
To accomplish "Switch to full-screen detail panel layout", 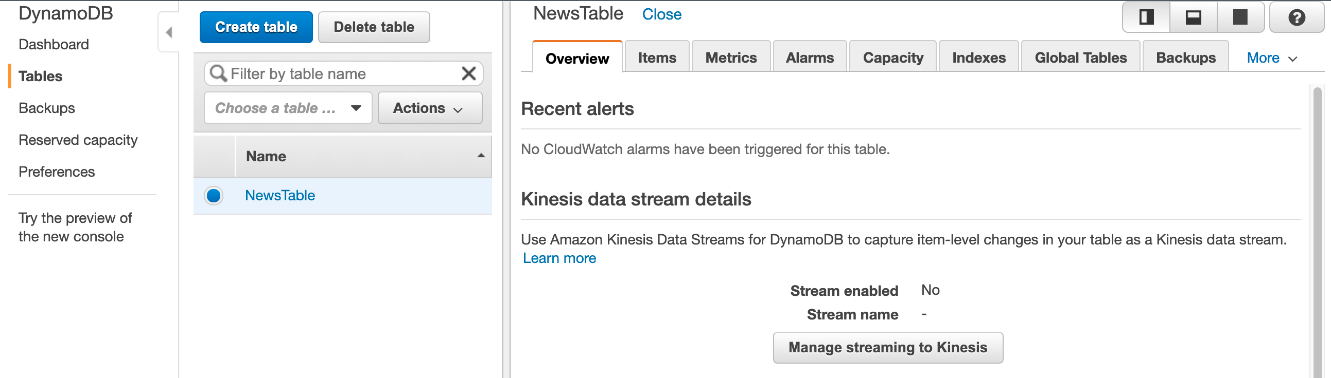I will (x=1240, y=17).
